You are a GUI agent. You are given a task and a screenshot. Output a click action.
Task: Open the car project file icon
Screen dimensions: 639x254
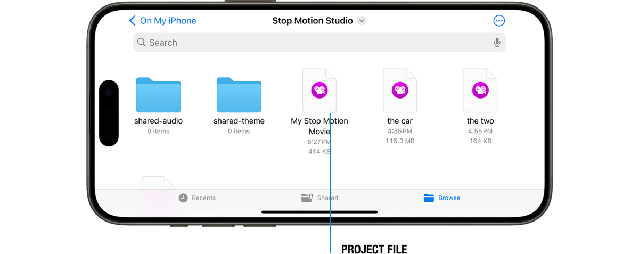click(x=400, y=90)
